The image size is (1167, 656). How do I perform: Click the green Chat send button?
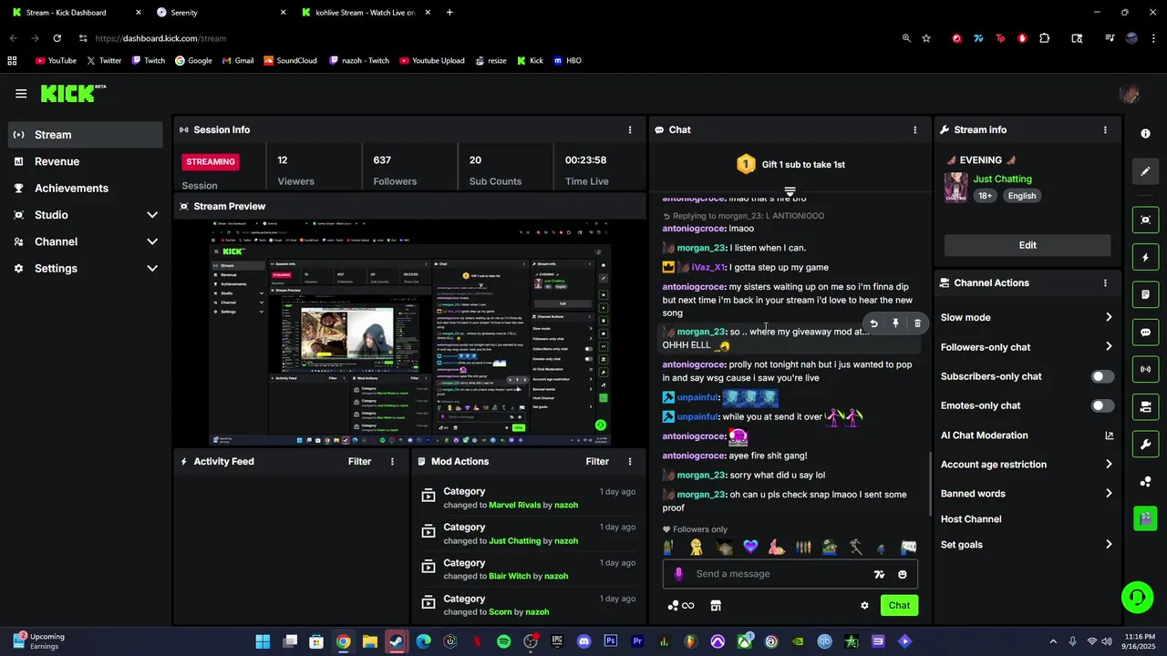tap(899, 605)
